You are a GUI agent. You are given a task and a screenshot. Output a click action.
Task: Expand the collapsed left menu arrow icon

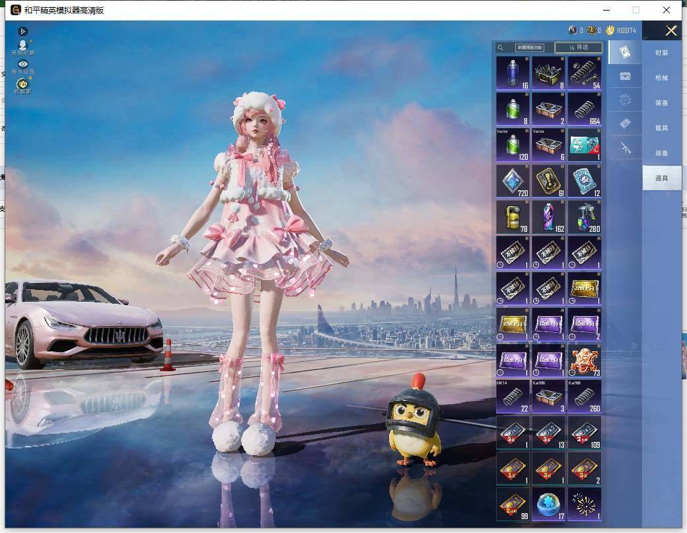[x=22, y=32]
